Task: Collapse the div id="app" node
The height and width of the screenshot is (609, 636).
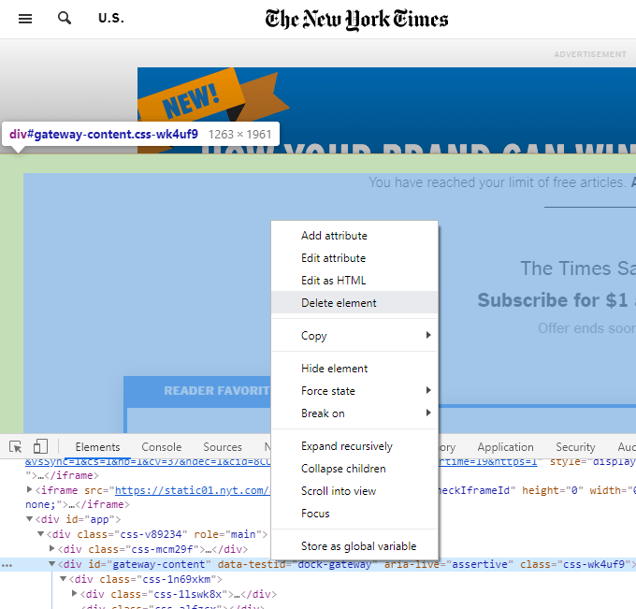Action: (x=30, y=519)
